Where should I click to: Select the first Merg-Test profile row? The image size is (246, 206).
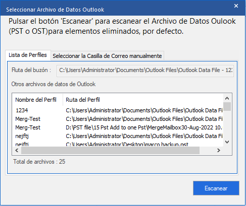pyautogui.click(x=118, y=119)
